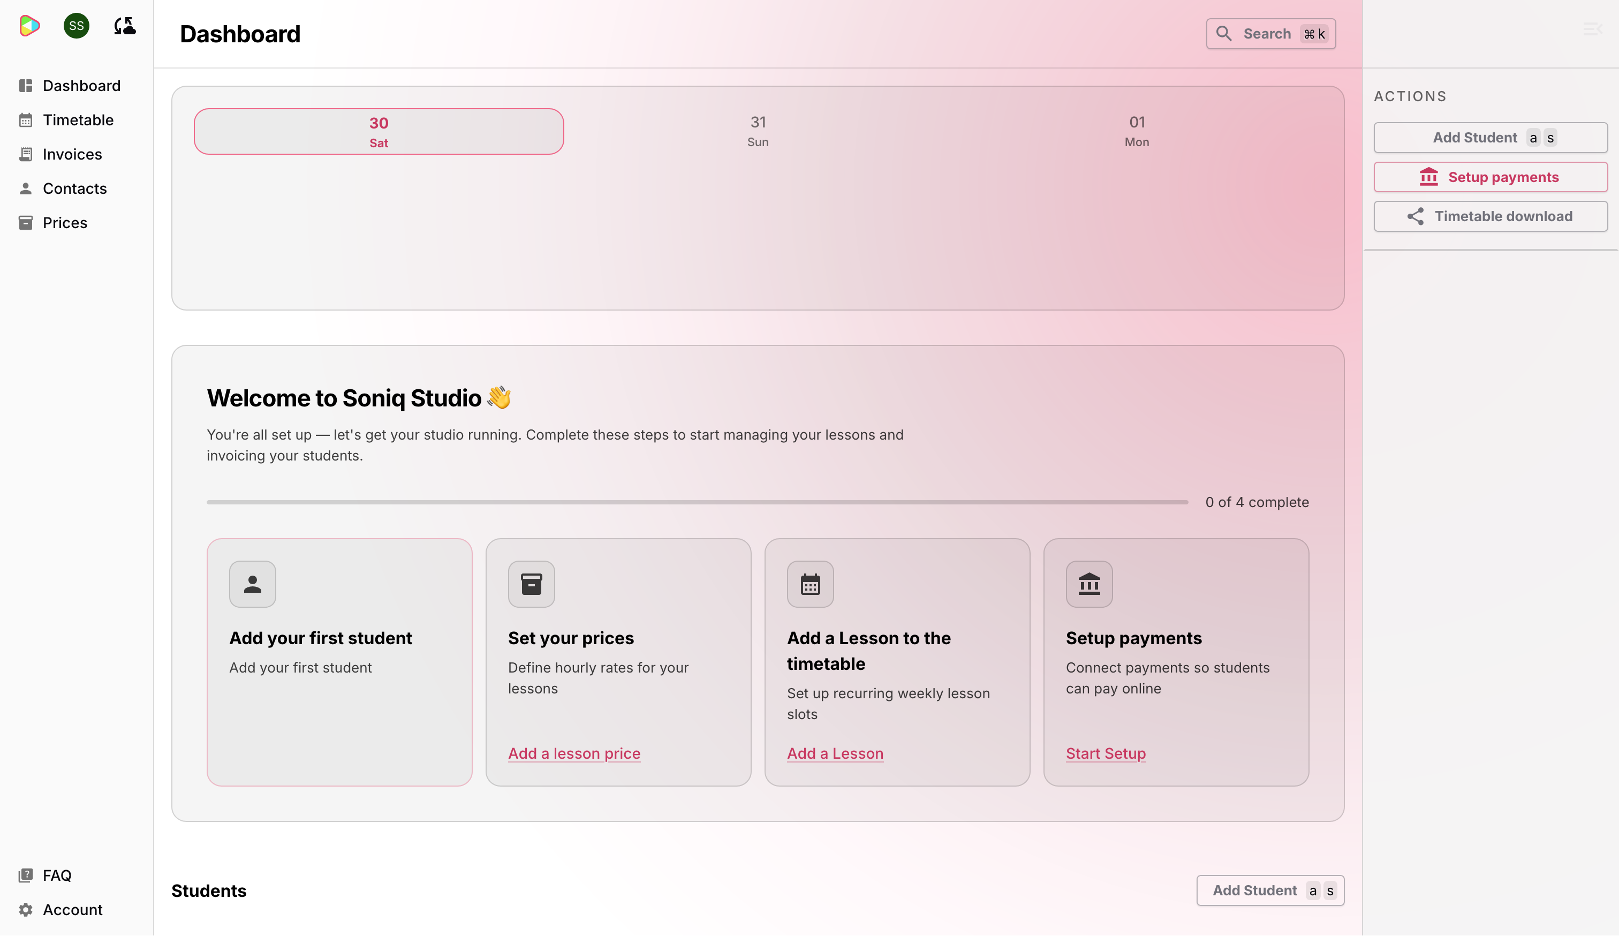Click the calendar icon on Add a Lesson card
The width and height of the screenshot is (1619, 936).
point(810,584)
